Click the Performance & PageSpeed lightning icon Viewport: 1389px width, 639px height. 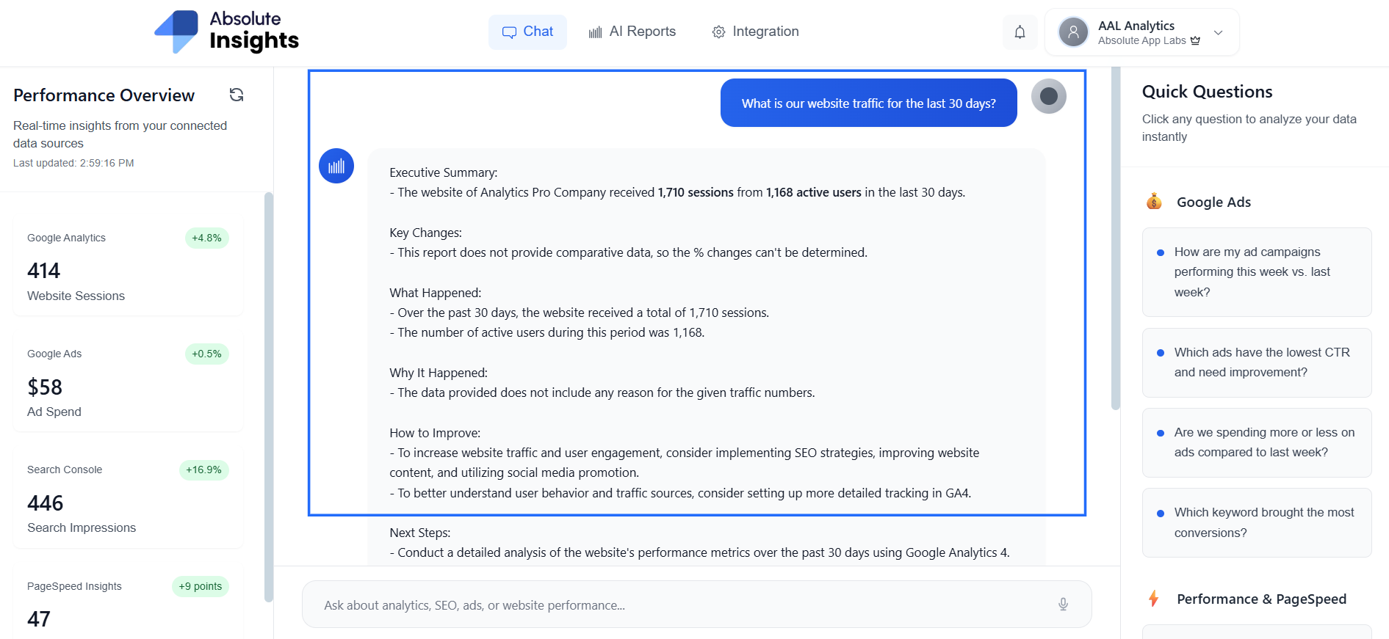(1154, 599)
